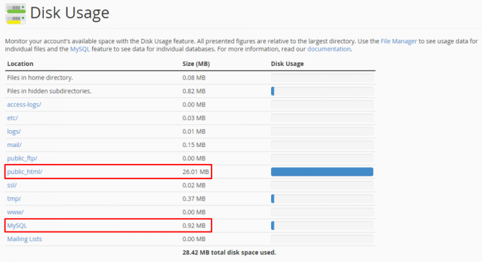Click the public_html disk usage bar
Image resolution: width=482 pixels, height=262 pixels.
tap(322, 172)
